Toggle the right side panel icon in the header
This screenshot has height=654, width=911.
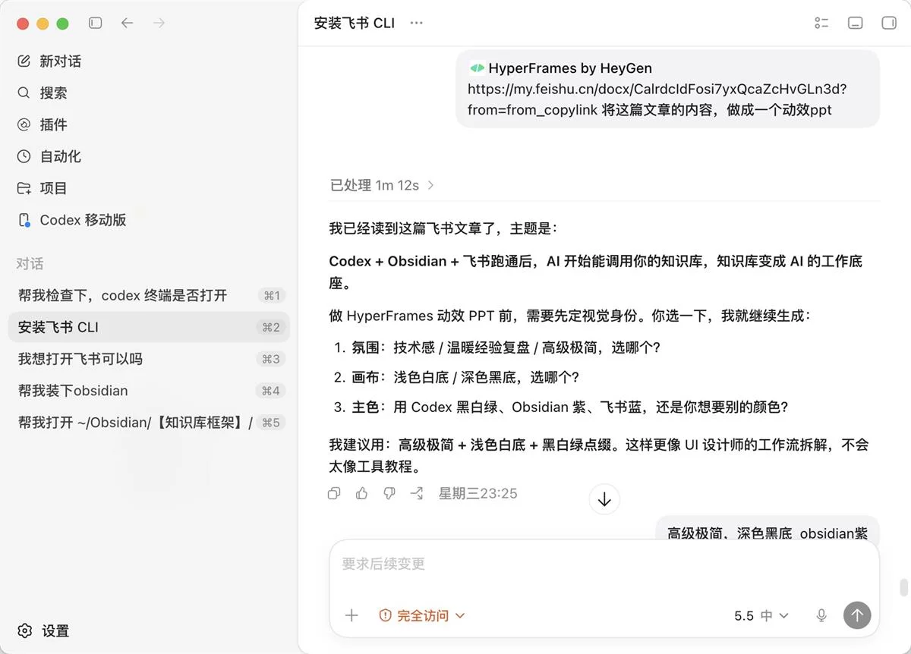889,23
